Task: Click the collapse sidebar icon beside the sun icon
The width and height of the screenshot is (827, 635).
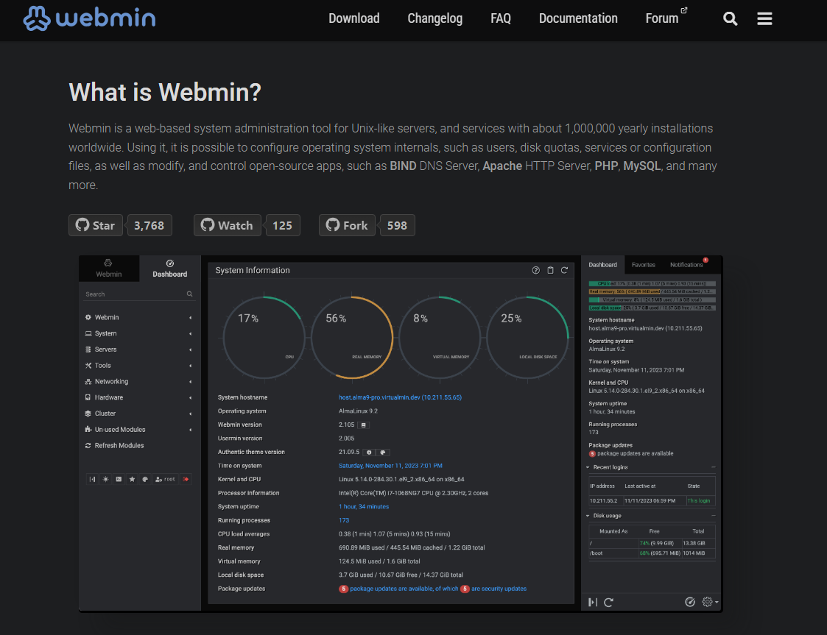Action: click(92, 480)
